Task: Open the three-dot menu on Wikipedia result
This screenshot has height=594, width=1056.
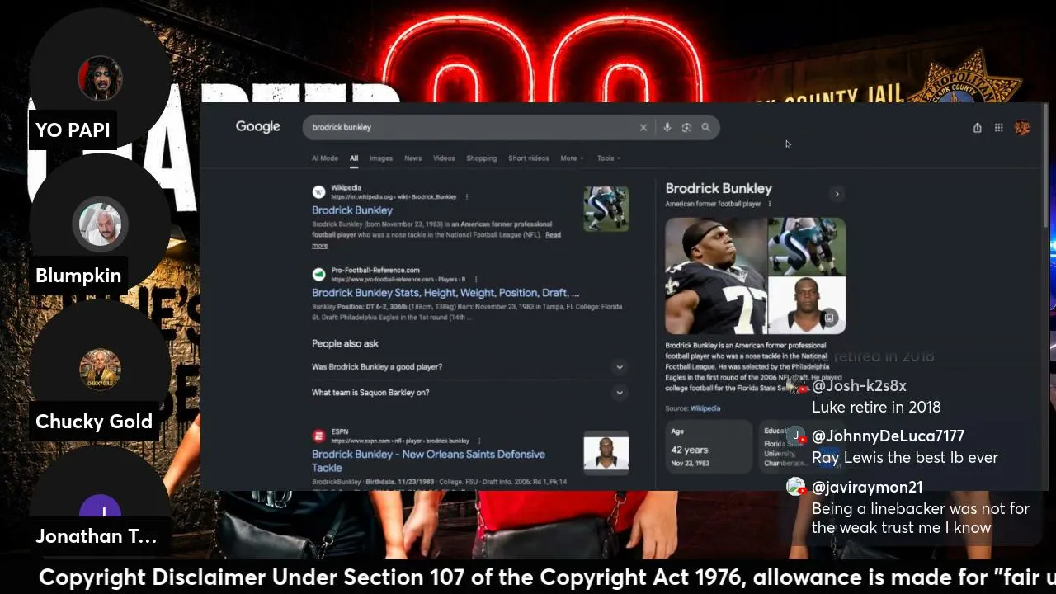Action: [x=467, y=197]
